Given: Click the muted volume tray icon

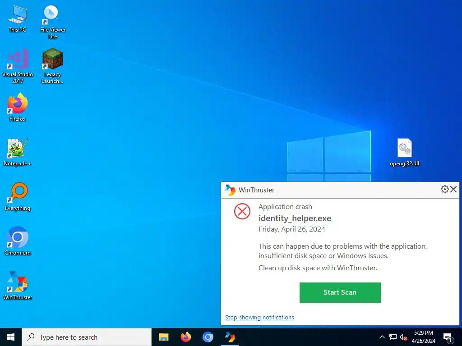Looking at the screenshot, I should [x=404, y=337].
